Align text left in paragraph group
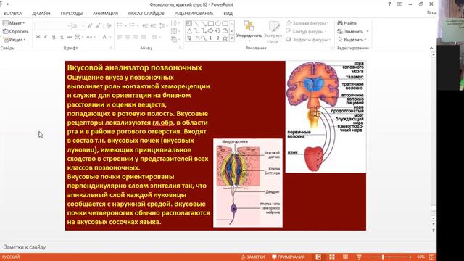Viewport: 464px width, 261px height. pos(120,37)
